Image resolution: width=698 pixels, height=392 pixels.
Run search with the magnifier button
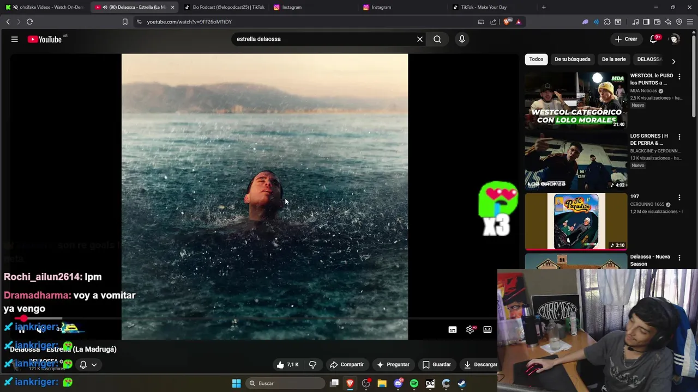(437, 39)
